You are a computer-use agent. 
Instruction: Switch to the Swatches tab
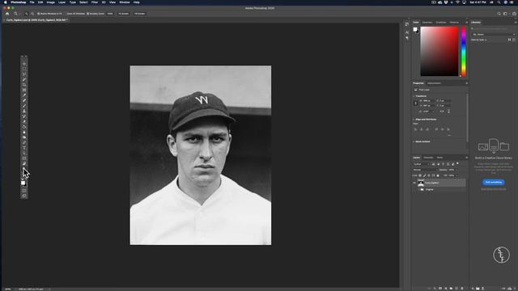tap(427, 23)
